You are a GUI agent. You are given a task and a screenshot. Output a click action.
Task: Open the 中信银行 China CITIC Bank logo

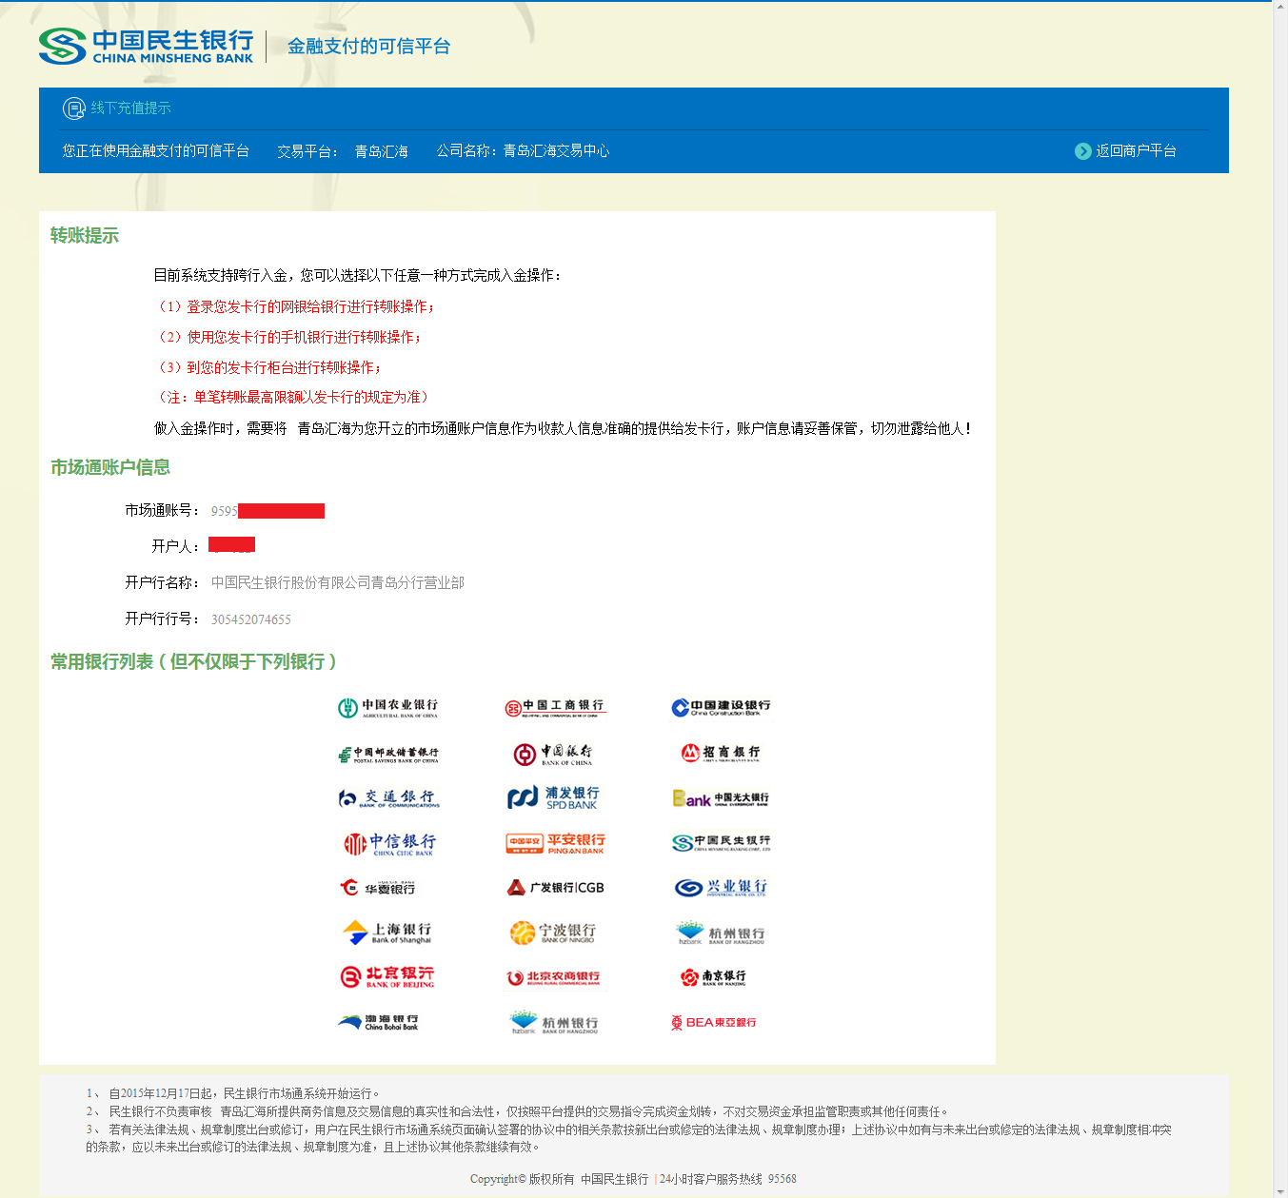(389, 844)
